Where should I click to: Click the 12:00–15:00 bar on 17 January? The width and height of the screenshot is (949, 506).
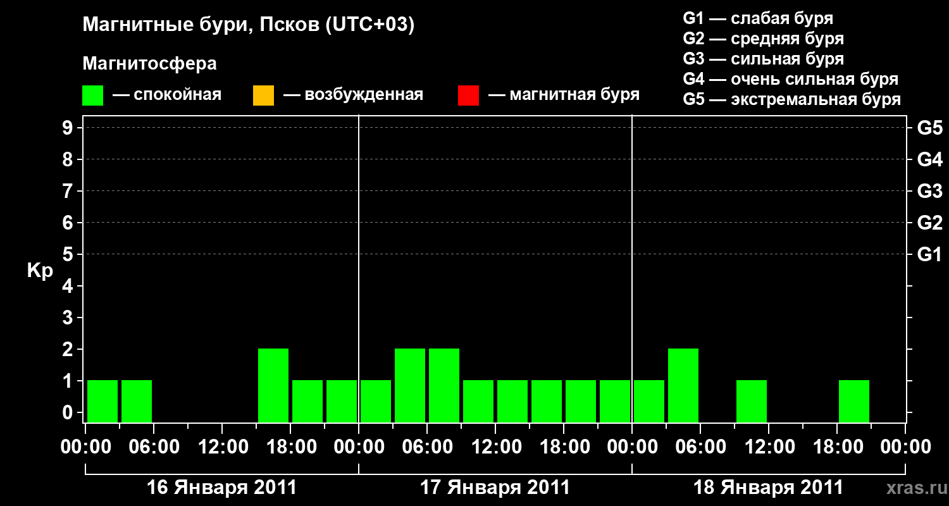point(512,401)
